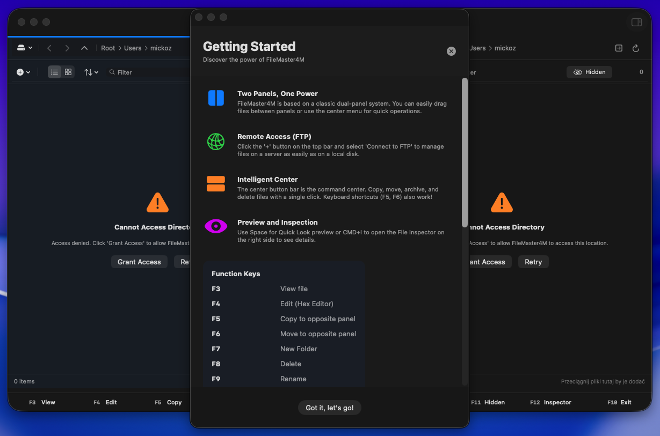Click the 'Copy to opposite panel' row
Screen dimensions: 660x436
(284, 319)
